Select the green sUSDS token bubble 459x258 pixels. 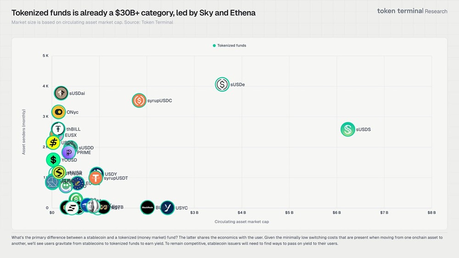(x=348, y=129)
